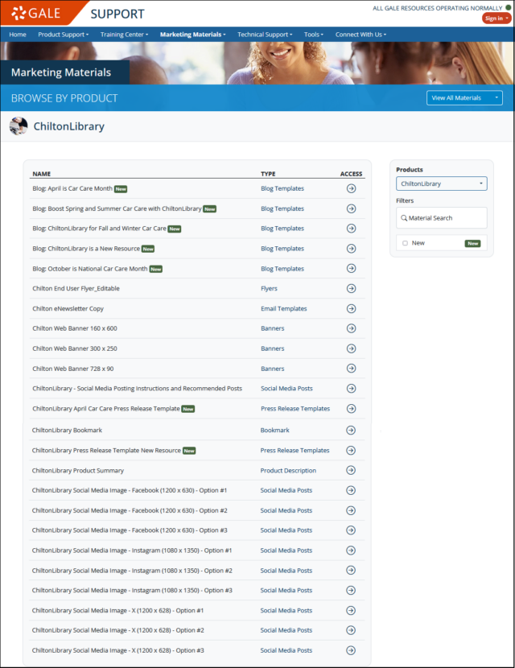Expand the Sign in dropdown button
515x668 pixels.
[496, 19]
